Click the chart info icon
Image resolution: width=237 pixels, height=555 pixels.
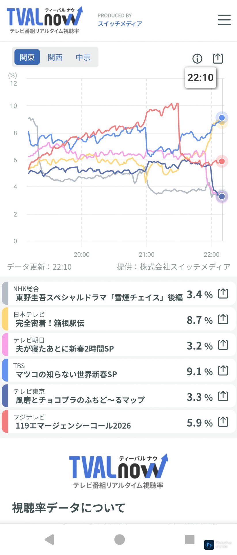click(197, 59)
